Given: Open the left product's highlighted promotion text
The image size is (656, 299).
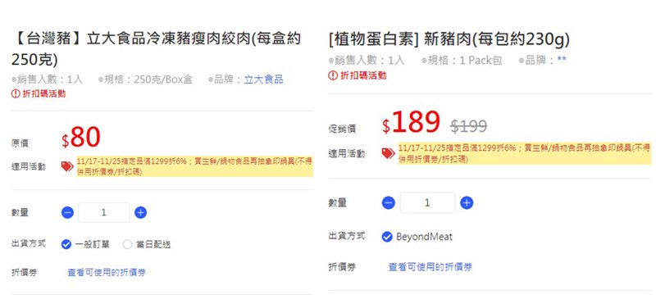Looking at the screenshot, I should click(194, 167).
